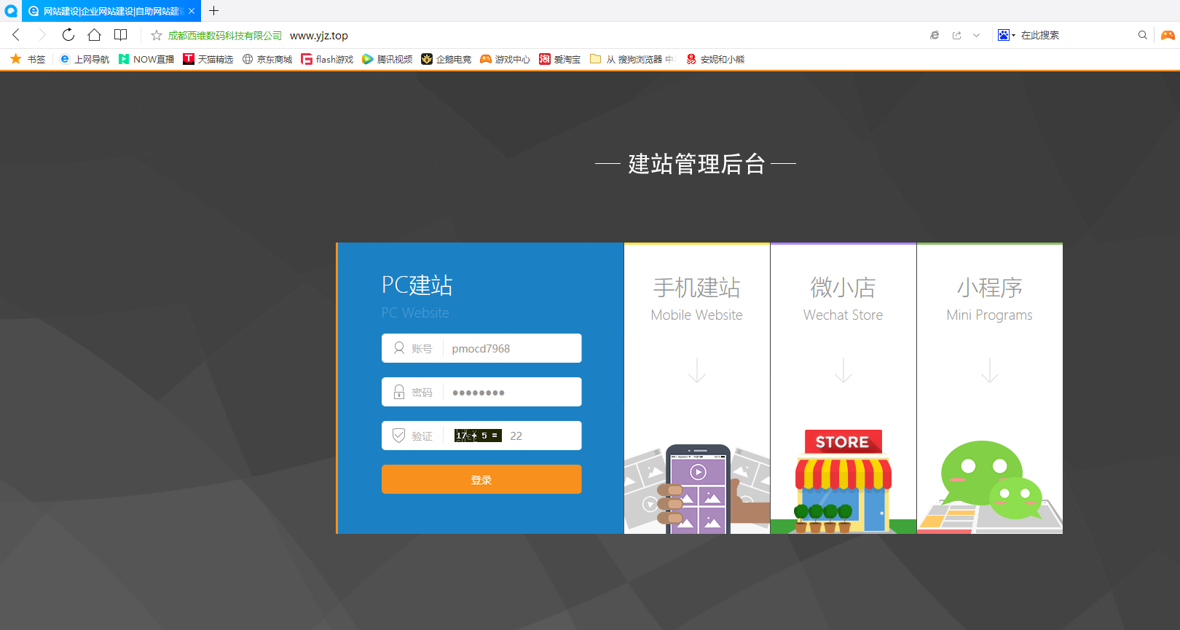Click the STORE shop illustration

point(843,481)
